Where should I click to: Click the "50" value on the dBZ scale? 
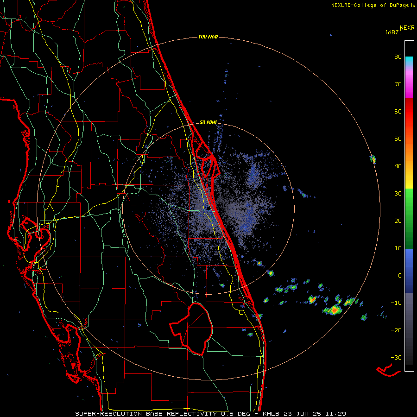[x=398, y=139]
